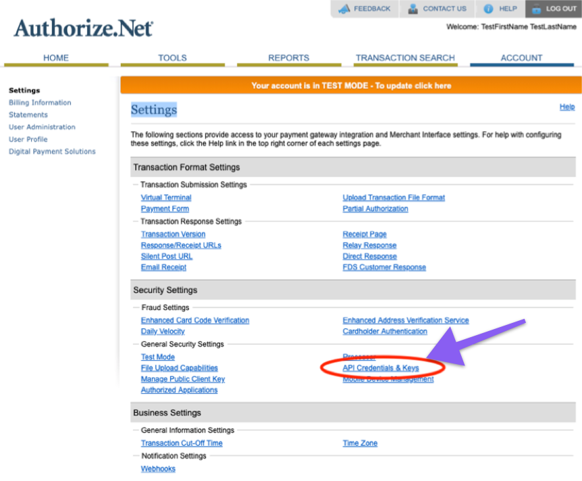This screenshot has width=582, height=481.
Task: Open the Manage Public Client Key link
Action: 183,379
